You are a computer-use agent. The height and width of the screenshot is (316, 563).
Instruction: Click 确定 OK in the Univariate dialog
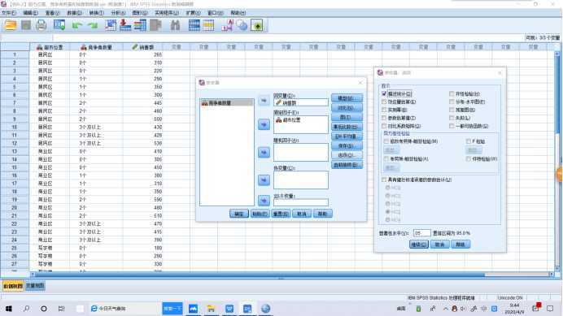click(x=238, y=214)
